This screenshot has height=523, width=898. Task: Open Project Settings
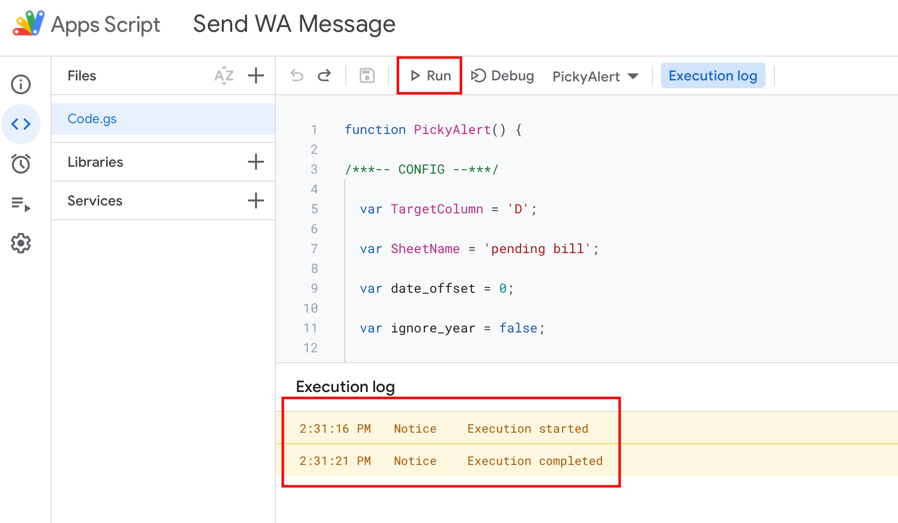coord(20,243)
